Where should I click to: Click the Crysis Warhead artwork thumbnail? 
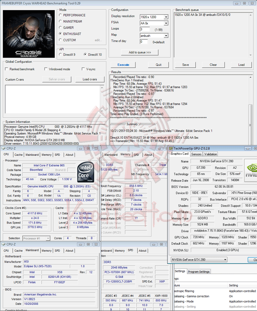[x=29, y=34]
